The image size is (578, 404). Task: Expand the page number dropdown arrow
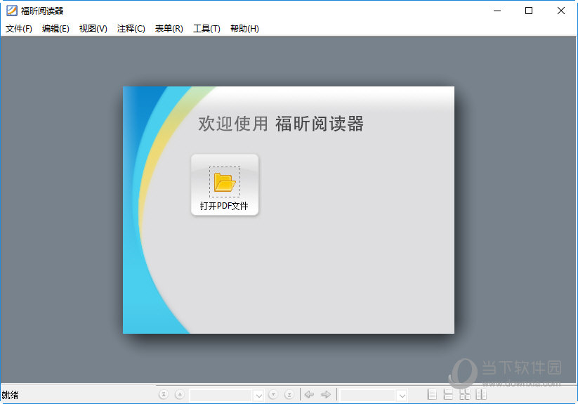[x=258, y=396]
